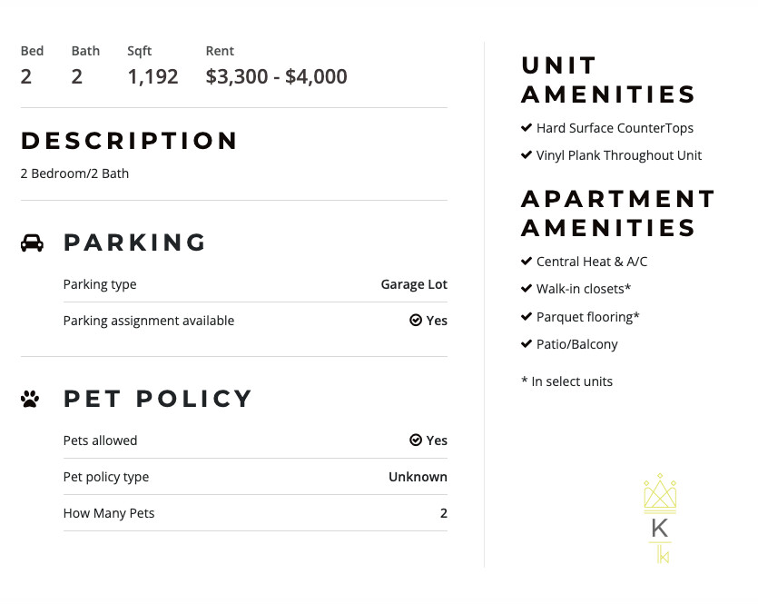Click the Apartment Amenities heading
758x604 pixels.
(618, 213)
